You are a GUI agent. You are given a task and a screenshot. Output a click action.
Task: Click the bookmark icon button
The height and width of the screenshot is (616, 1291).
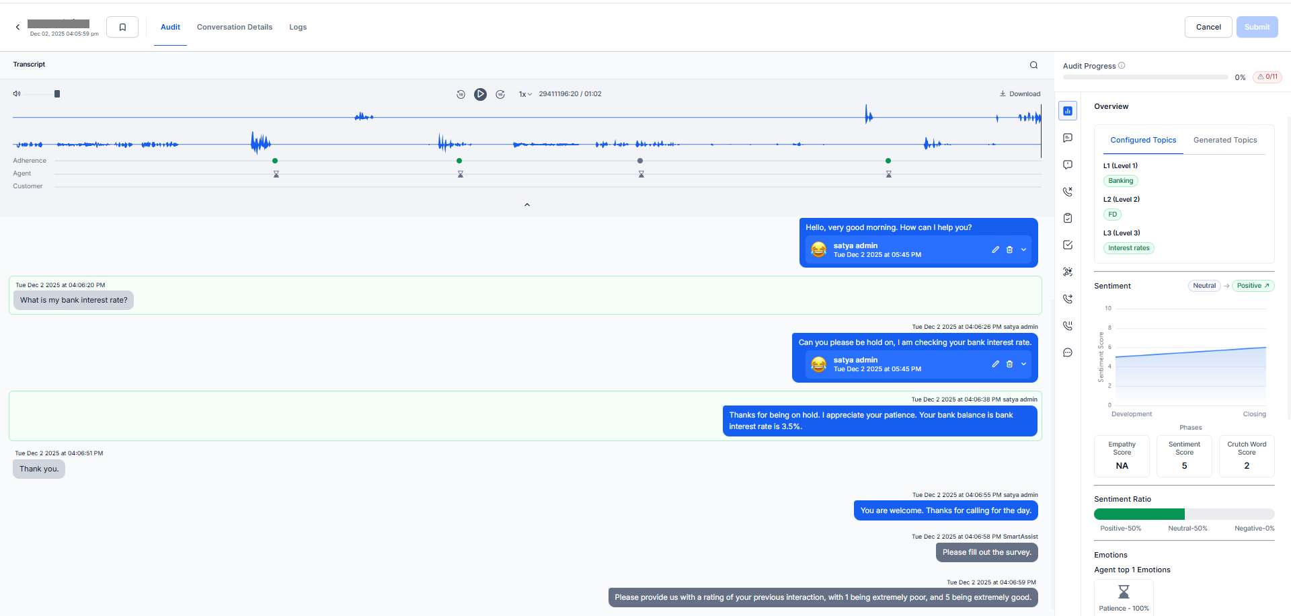click(x=122, y=27)
